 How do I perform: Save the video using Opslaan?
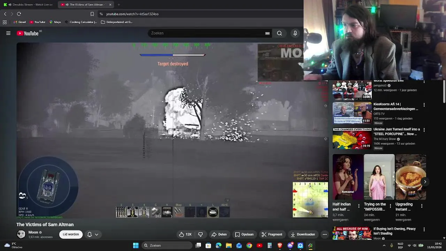click(x=244, y=234)
